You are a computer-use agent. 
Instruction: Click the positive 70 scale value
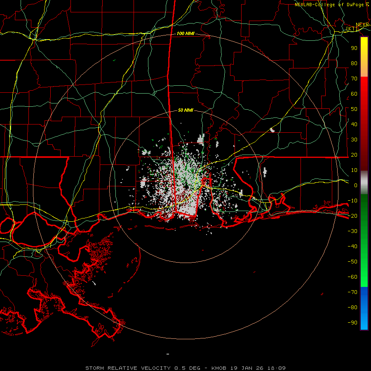pos(354,79)
